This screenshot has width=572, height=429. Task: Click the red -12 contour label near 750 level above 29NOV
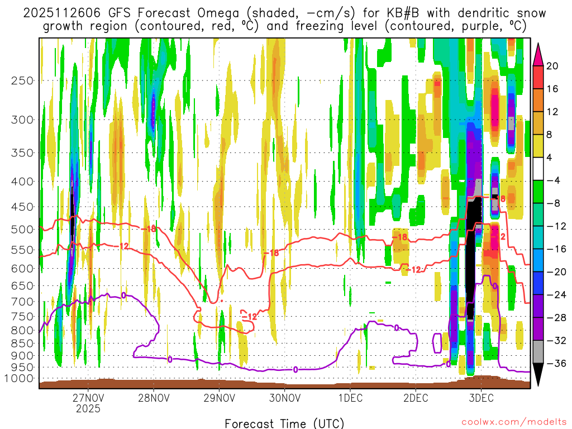(x=250, y=316)
